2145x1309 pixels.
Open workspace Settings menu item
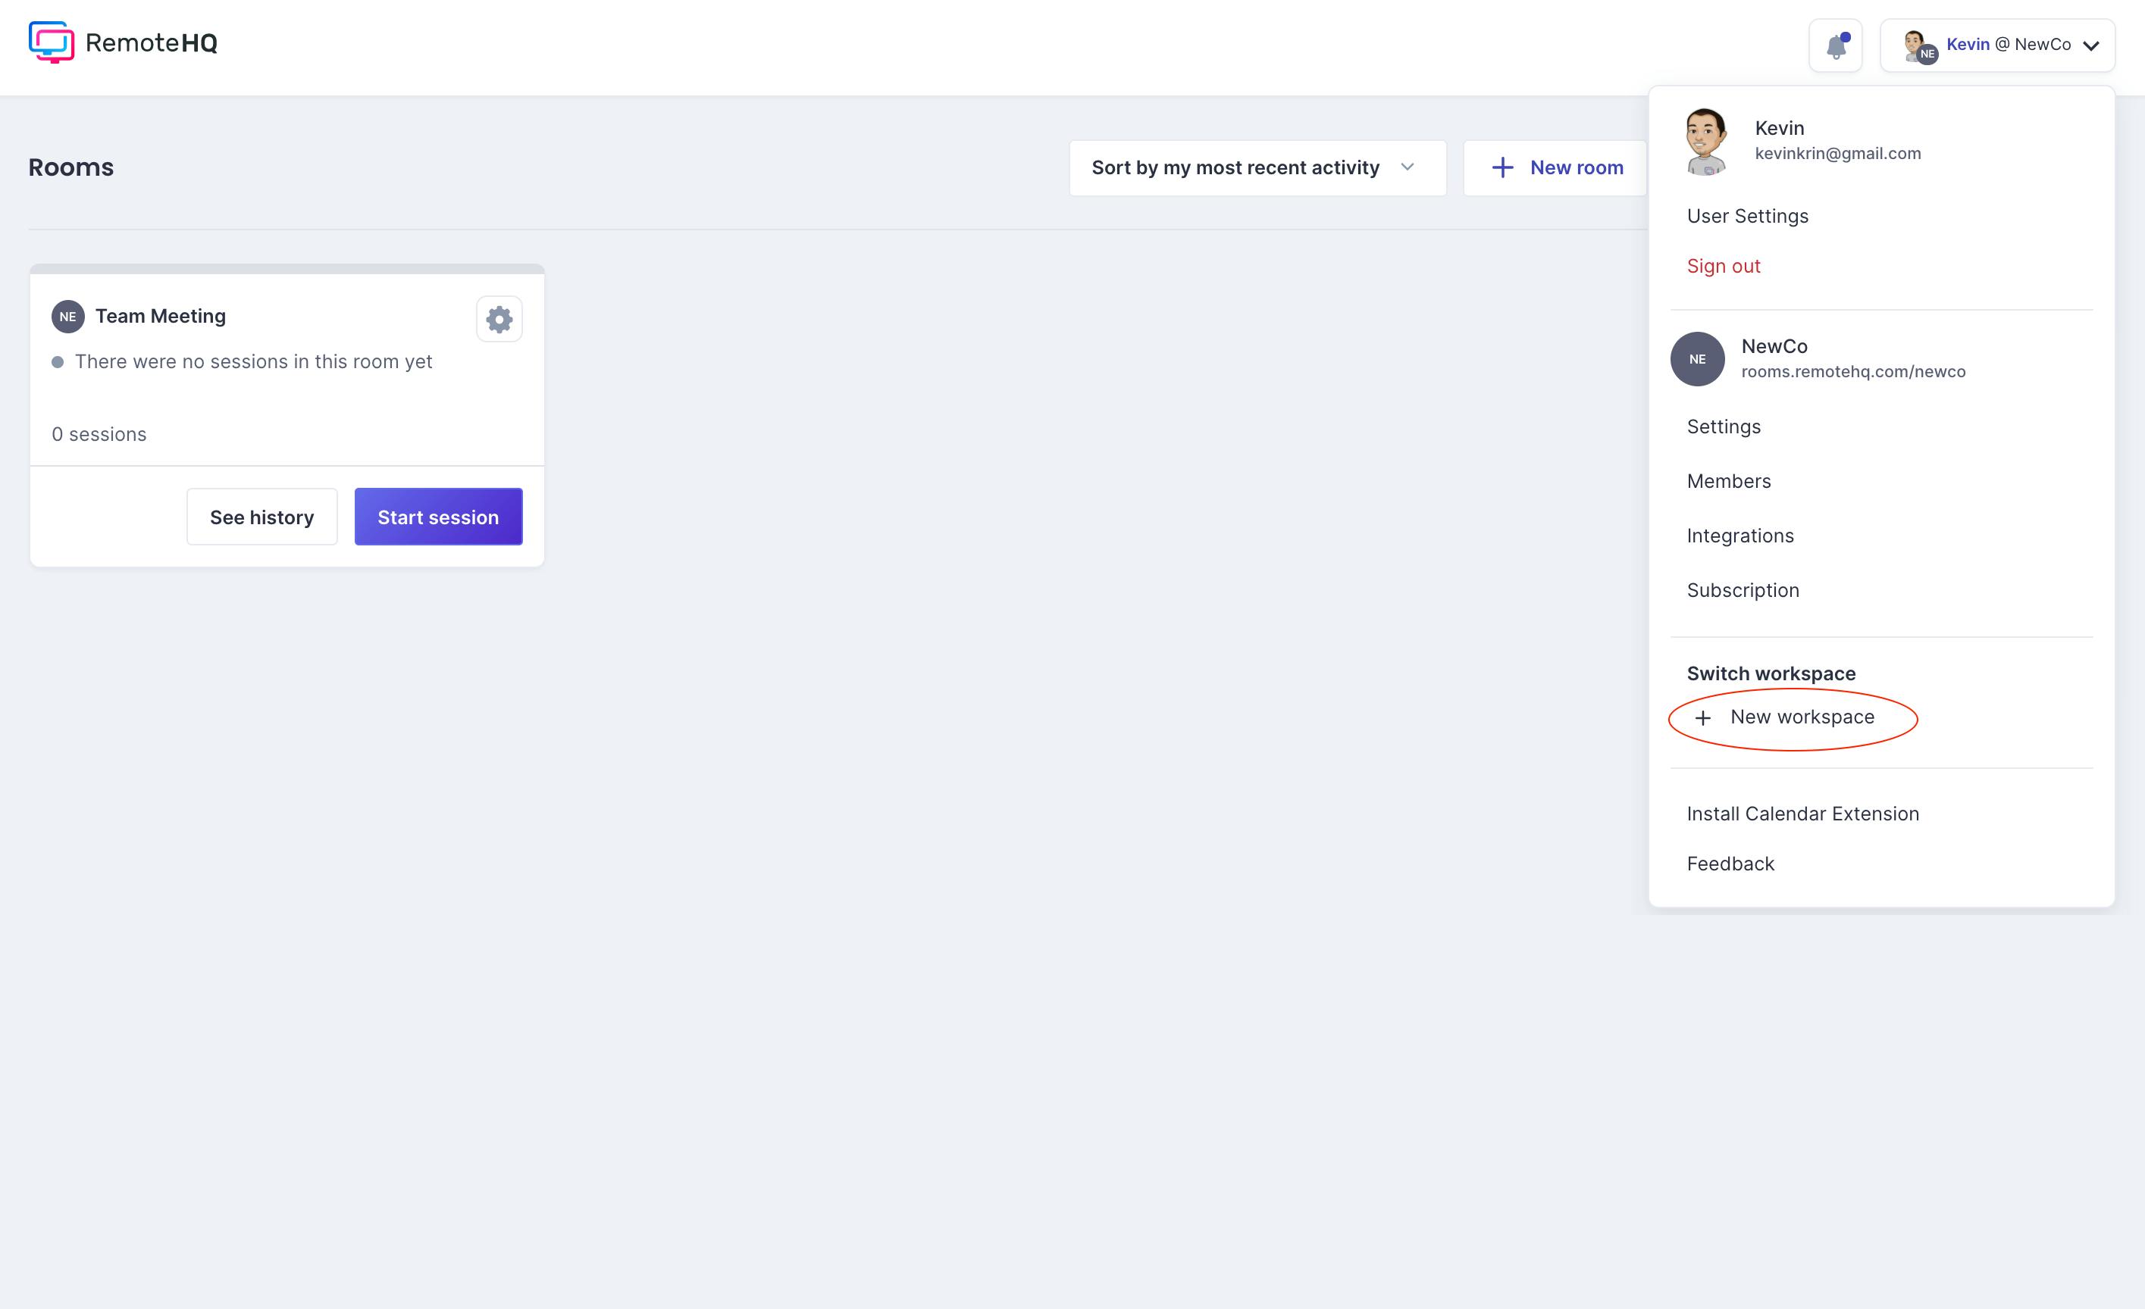pos(1723,427)
